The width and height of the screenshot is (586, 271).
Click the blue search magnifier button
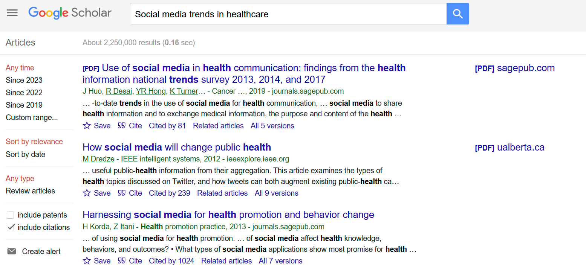point(457,14)
